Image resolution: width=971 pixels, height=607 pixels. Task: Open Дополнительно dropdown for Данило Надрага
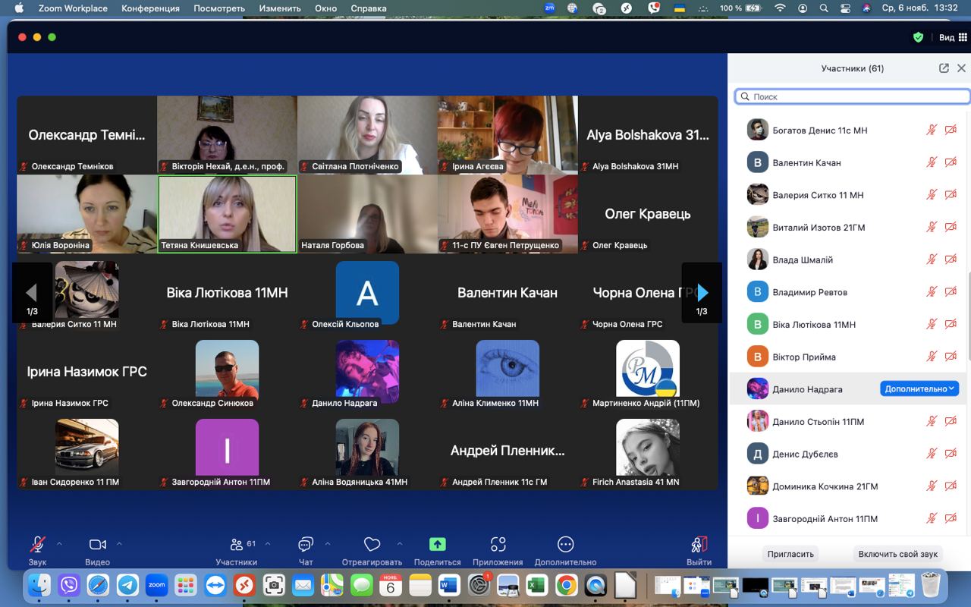tap(919, 388)
